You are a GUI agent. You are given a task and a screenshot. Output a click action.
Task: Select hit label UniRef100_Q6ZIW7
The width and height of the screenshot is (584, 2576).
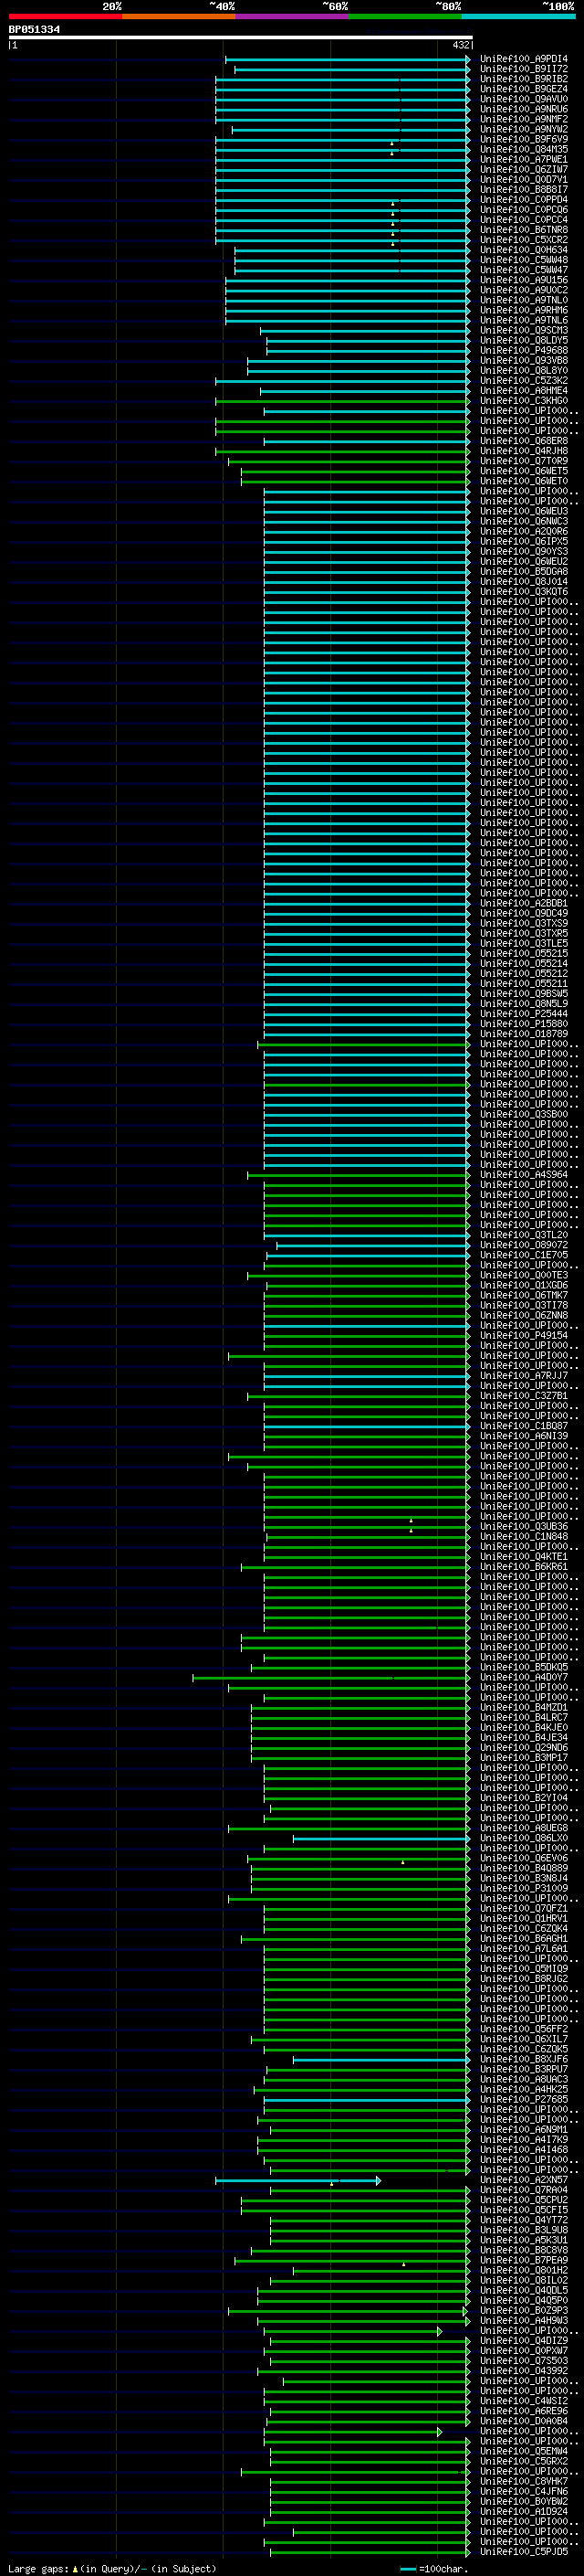pos(524,169)
